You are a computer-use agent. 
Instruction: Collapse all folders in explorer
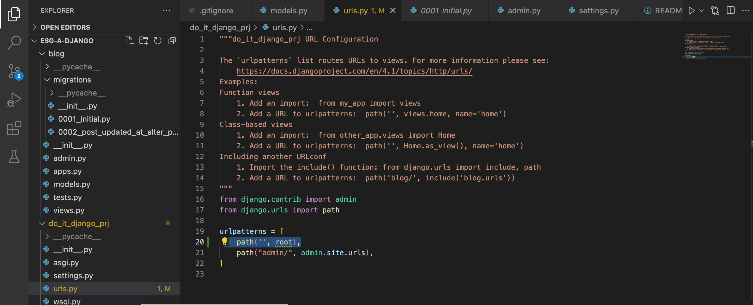coord(172,41)
